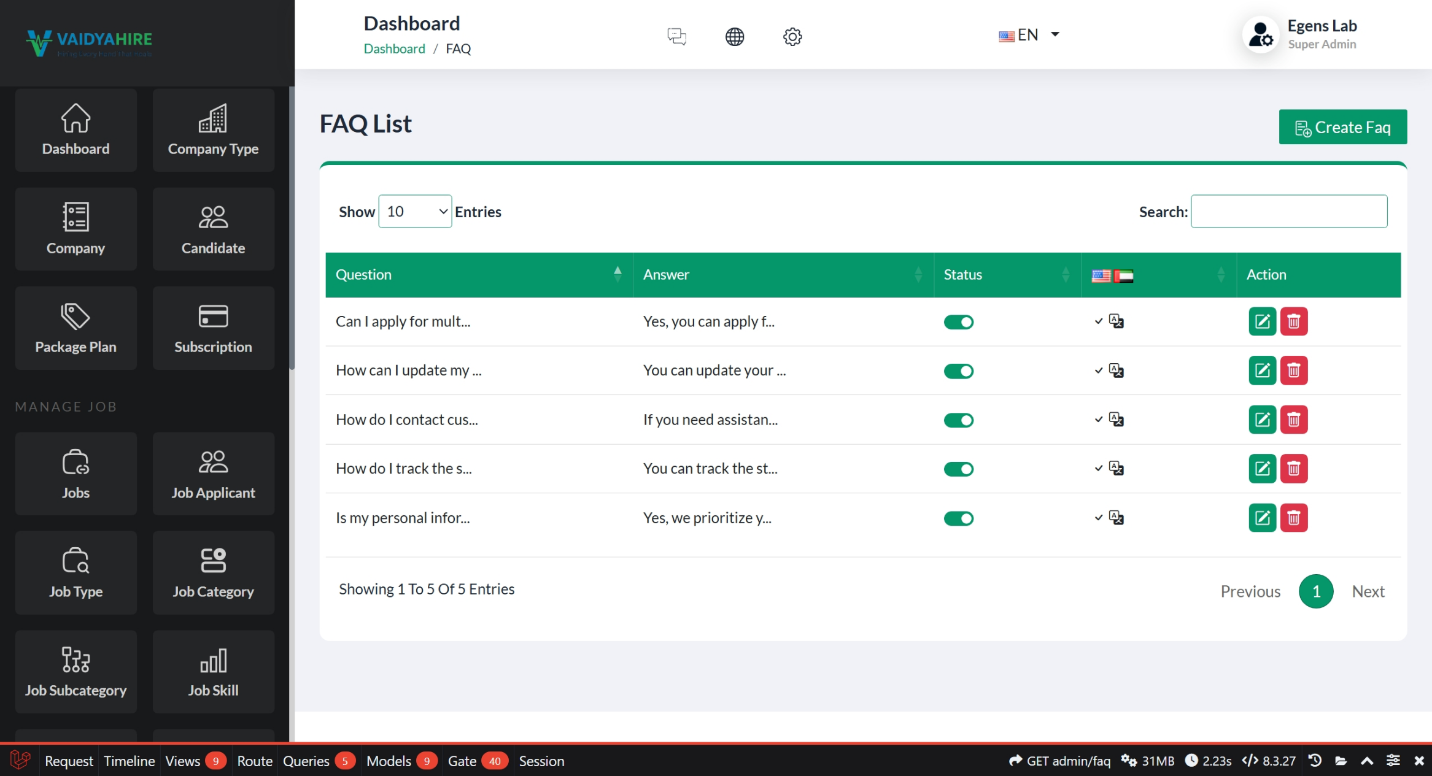
Task: Go to Candidate menu in sidebar
Action: click(213, 229)
